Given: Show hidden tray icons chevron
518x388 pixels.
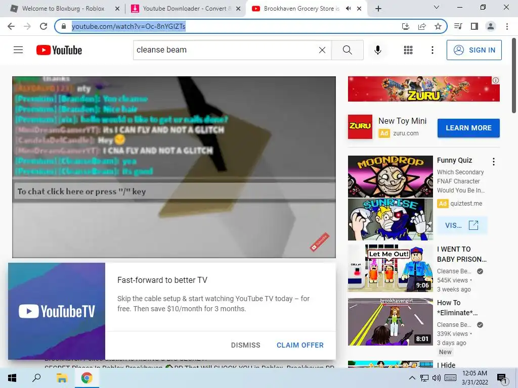Looking at the screenshot, I should [x=412, y=378].
